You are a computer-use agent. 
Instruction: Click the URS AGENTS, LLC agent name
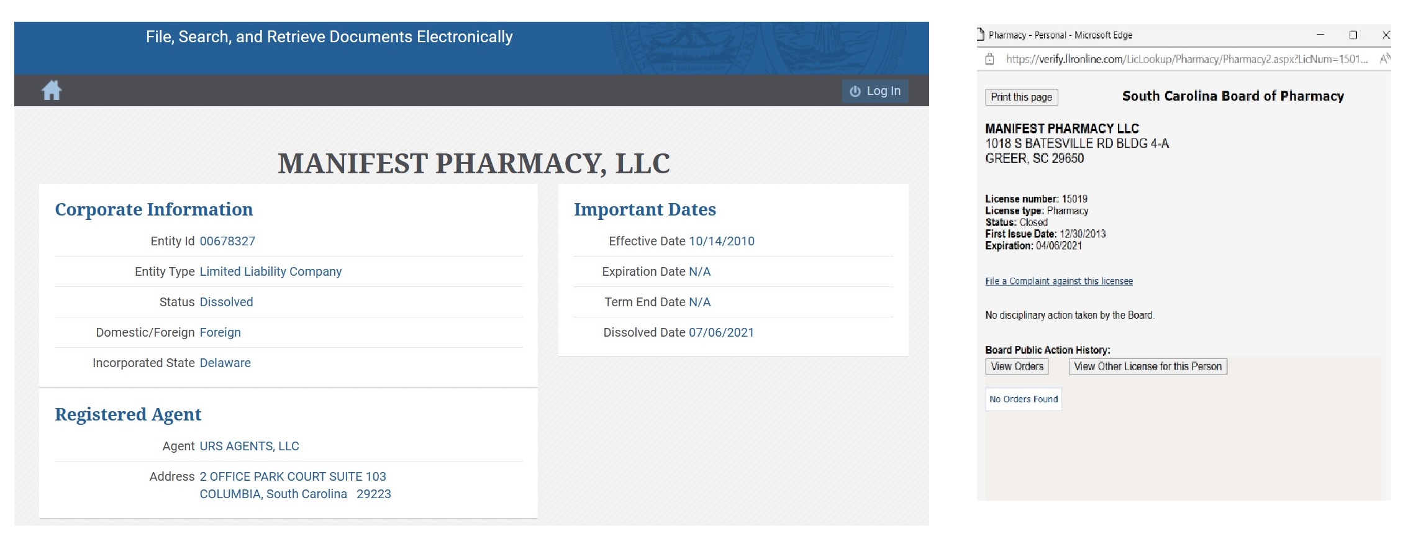point(249,446)
